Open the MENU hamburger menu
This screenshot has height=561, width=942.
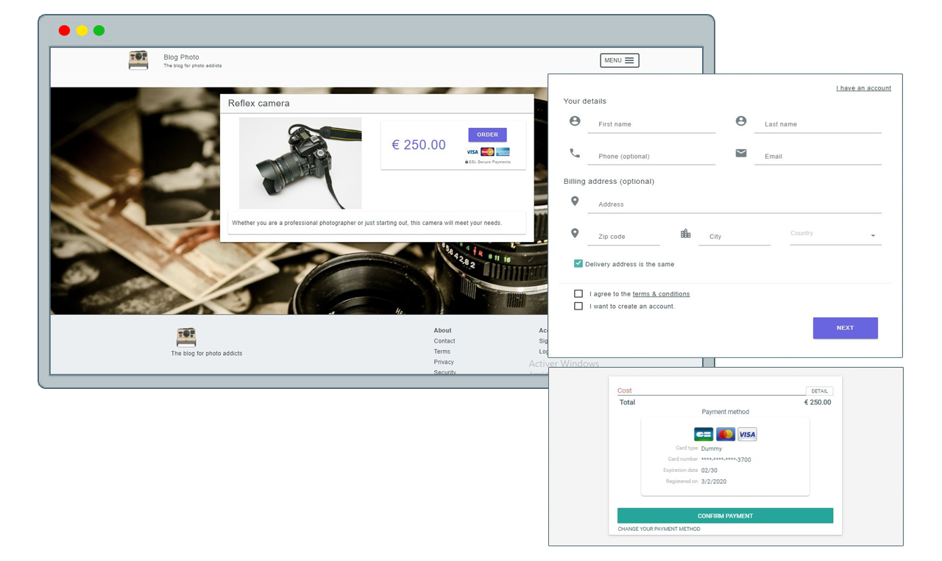[620, 60]
